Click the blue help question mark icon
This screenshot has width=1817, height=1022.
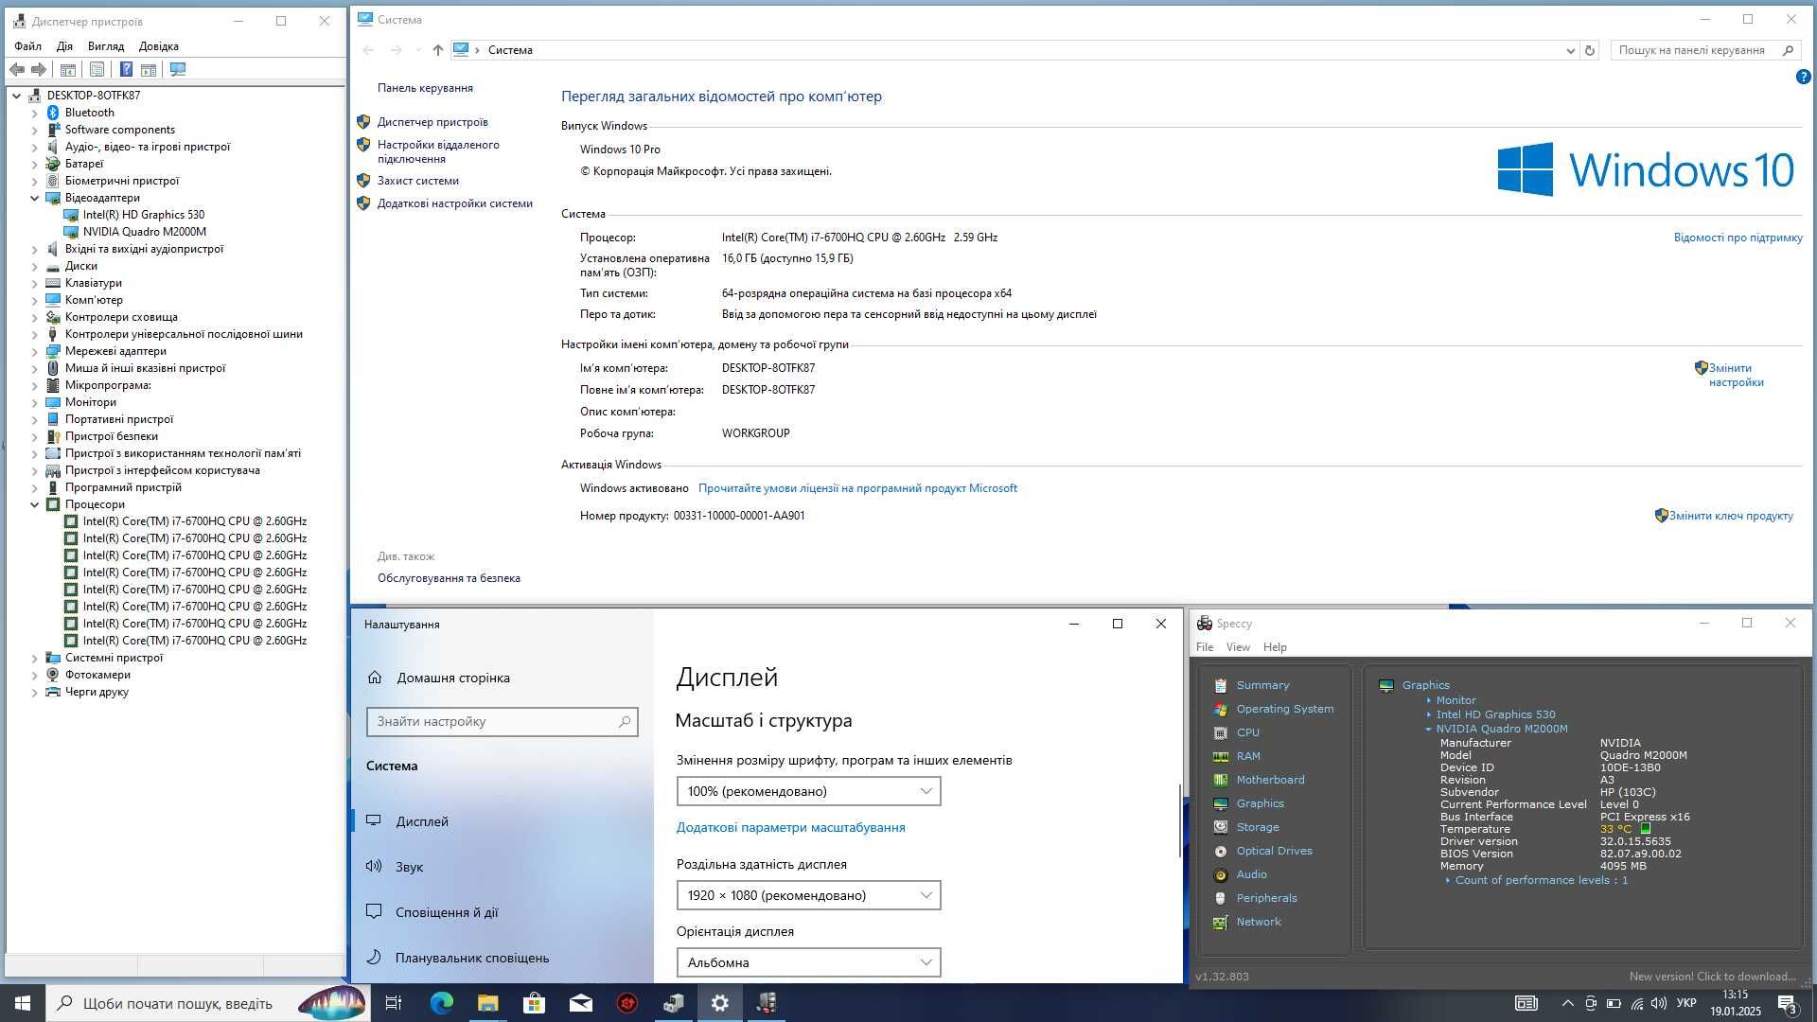coord(1803,77)
